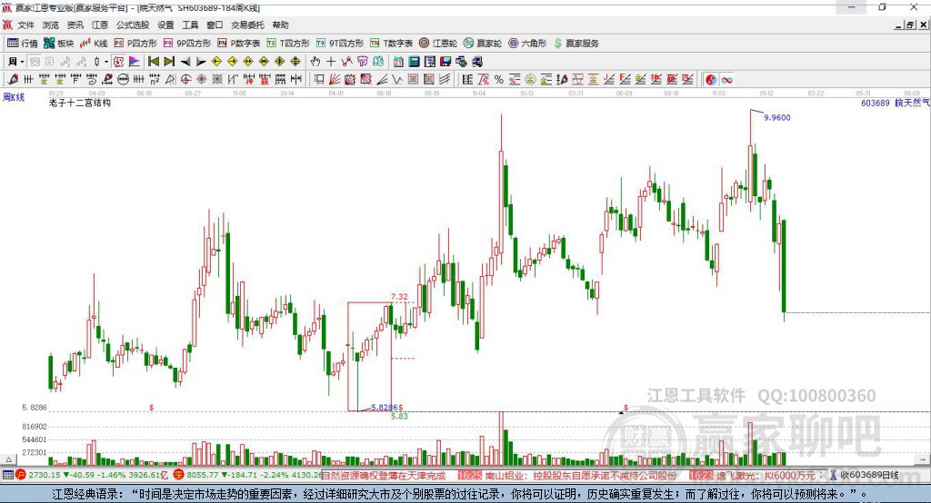Open the 江恩轮 Gann wheel
The image size is (931, 503).
click(438, 44)
